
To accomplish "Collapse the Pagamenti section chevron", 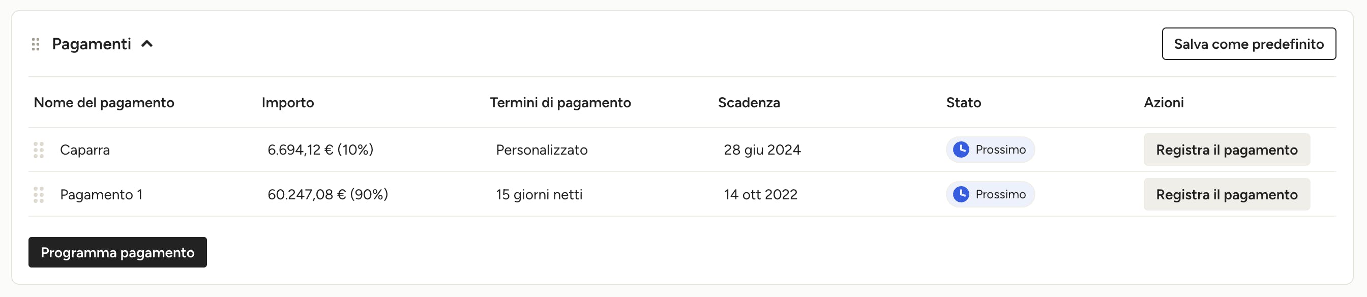I will point(147,44).
